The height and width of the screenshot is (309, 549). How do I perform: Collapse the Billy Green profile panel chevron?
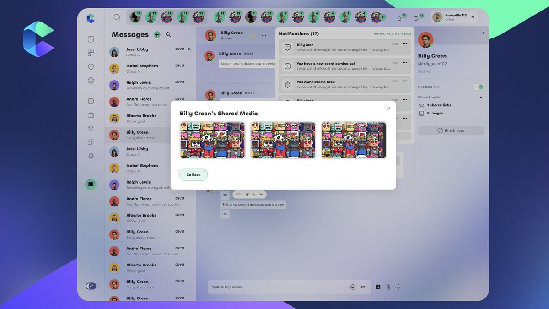pyautogui.click(x=483, y=33)
